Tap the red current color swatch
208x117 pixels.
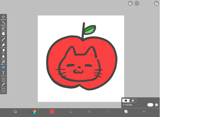pos(52,112)
